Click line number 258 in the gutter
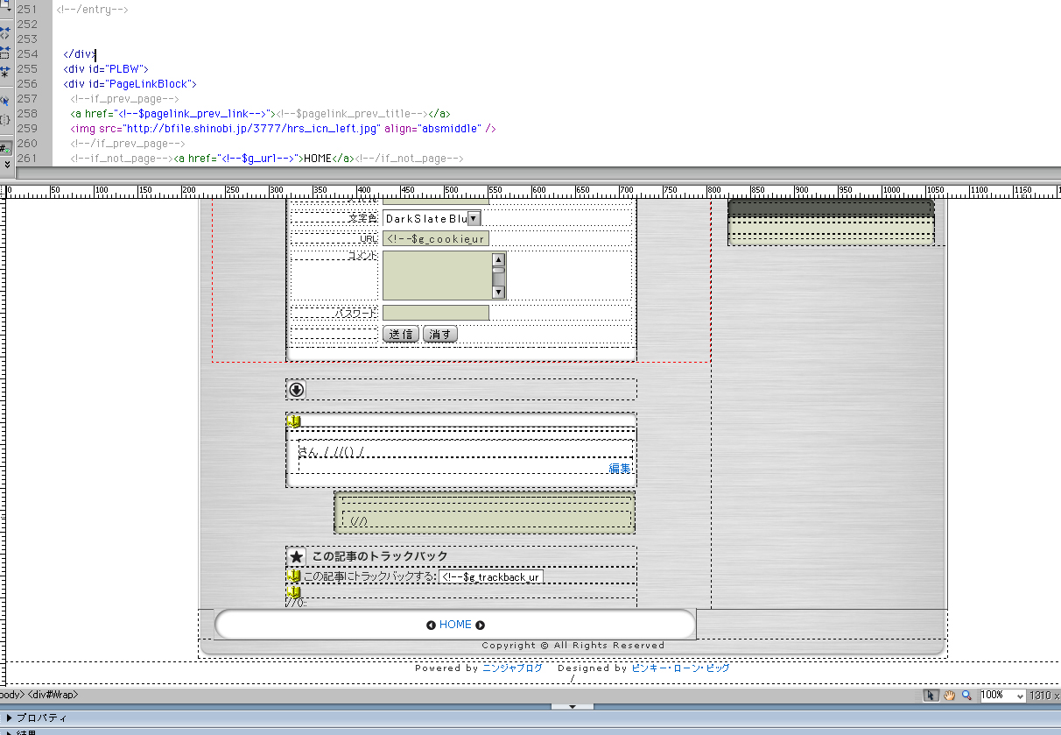The width and height of the screenshot is (1061, 735). coord(27,113)
